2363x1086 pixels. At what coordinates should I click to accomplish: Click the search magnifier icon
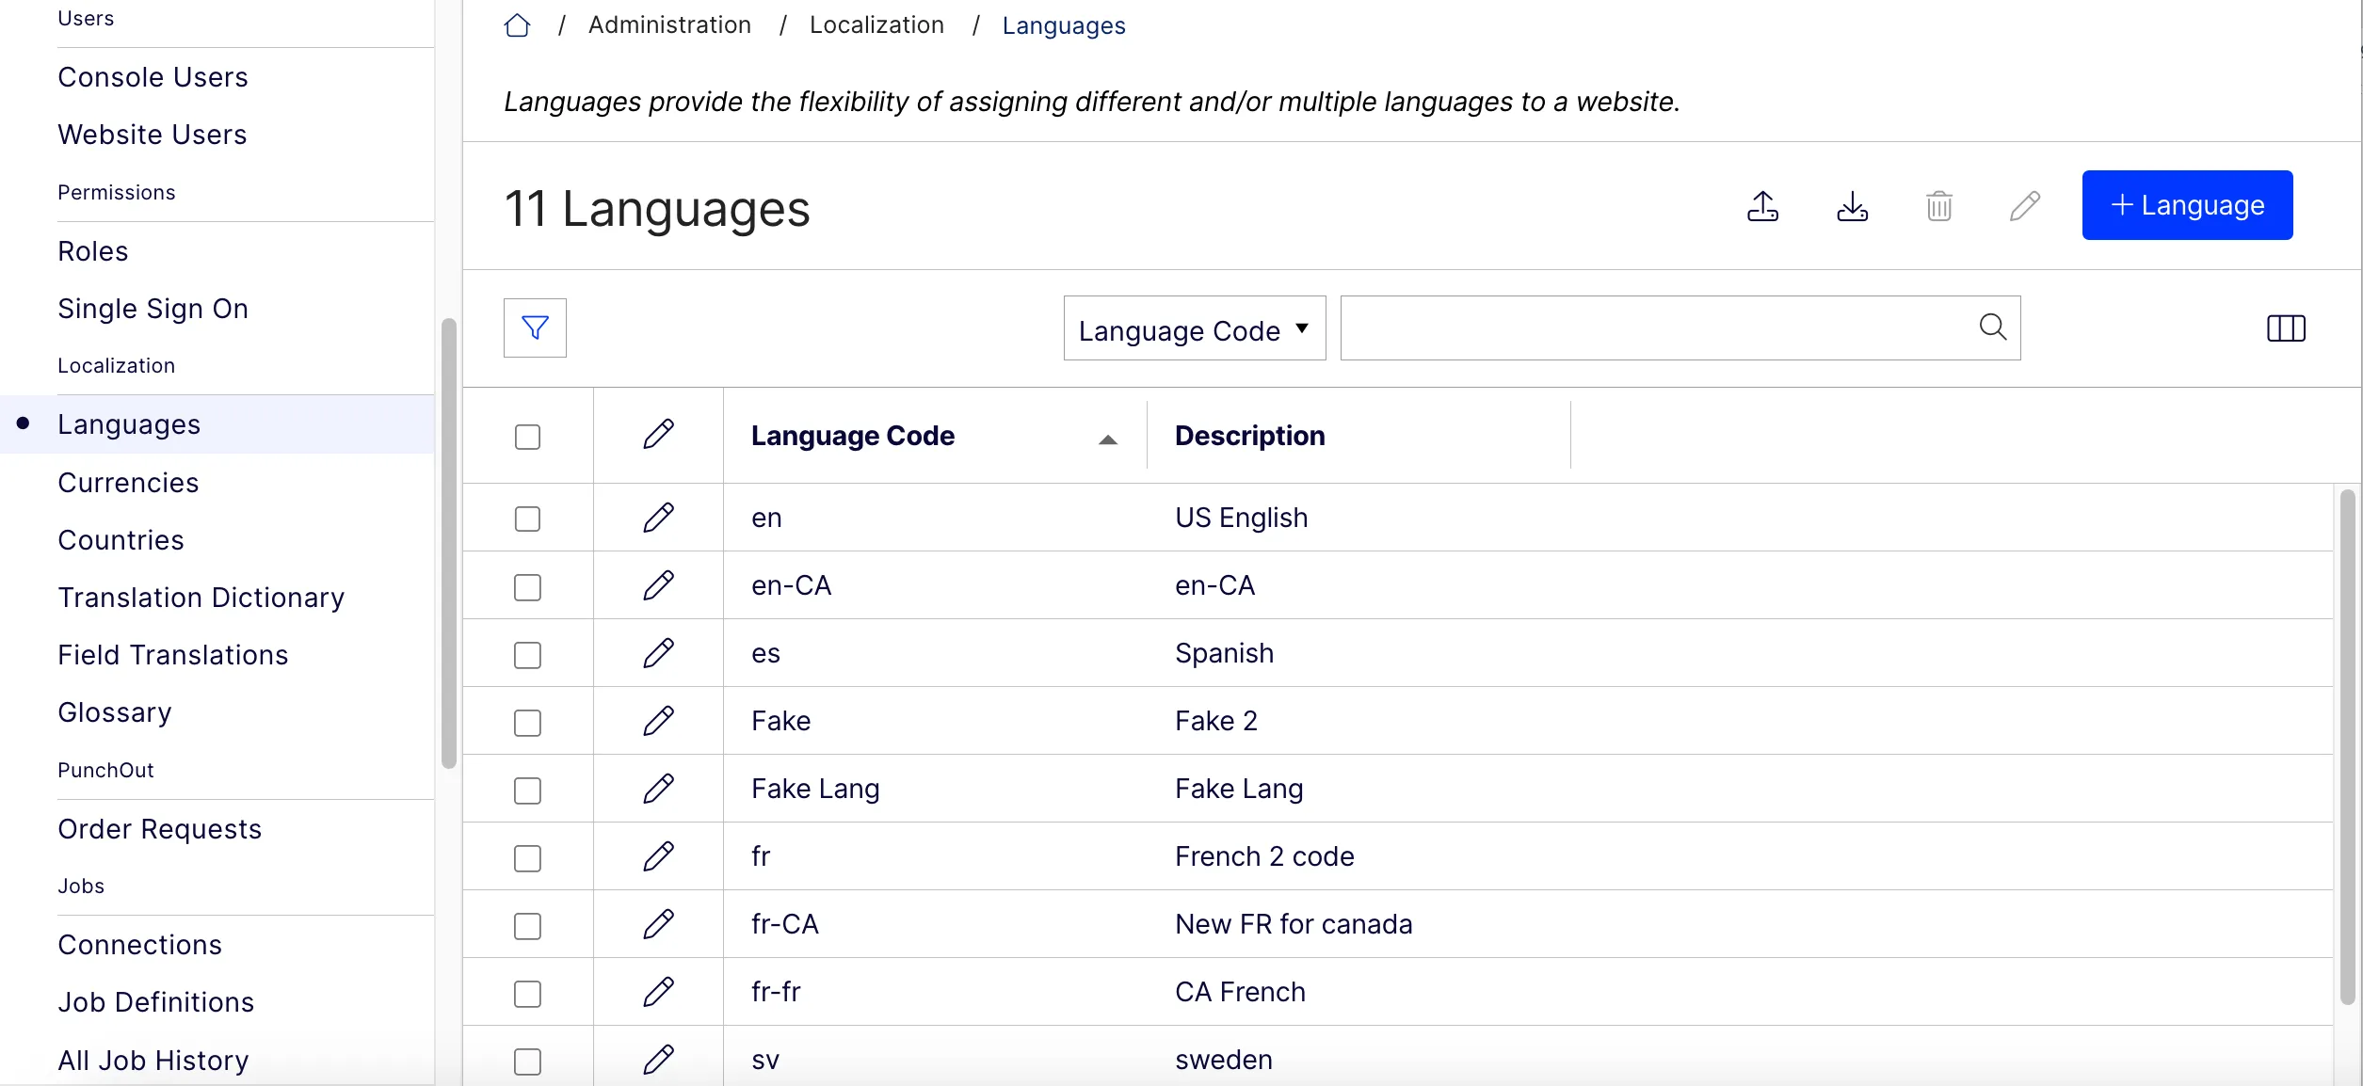(x=1992, y=327)
